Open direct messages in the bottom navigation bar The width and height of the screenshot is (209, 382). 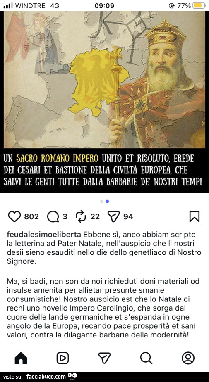(x=104, y=358)
